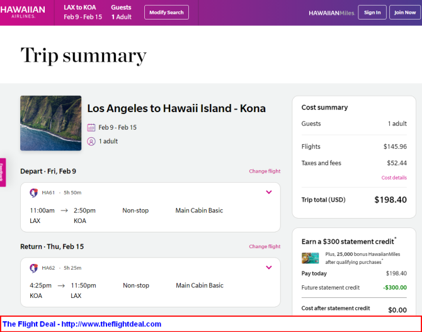Click the Join Now button
This screenshot has height=332, width=422.
tap(405, 13)
